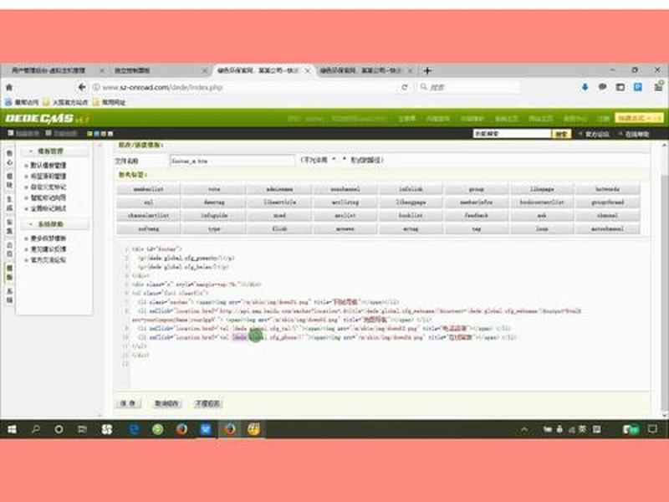
Task: Switch to the first browser tab
Action: pos(54,70)
